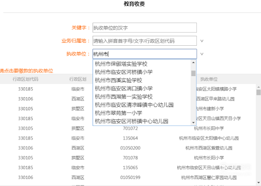Click code cell 135065

pos(130,167)
